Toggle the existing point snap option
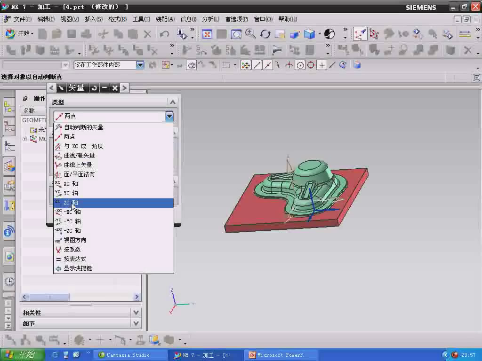 [x=321, y=65]
